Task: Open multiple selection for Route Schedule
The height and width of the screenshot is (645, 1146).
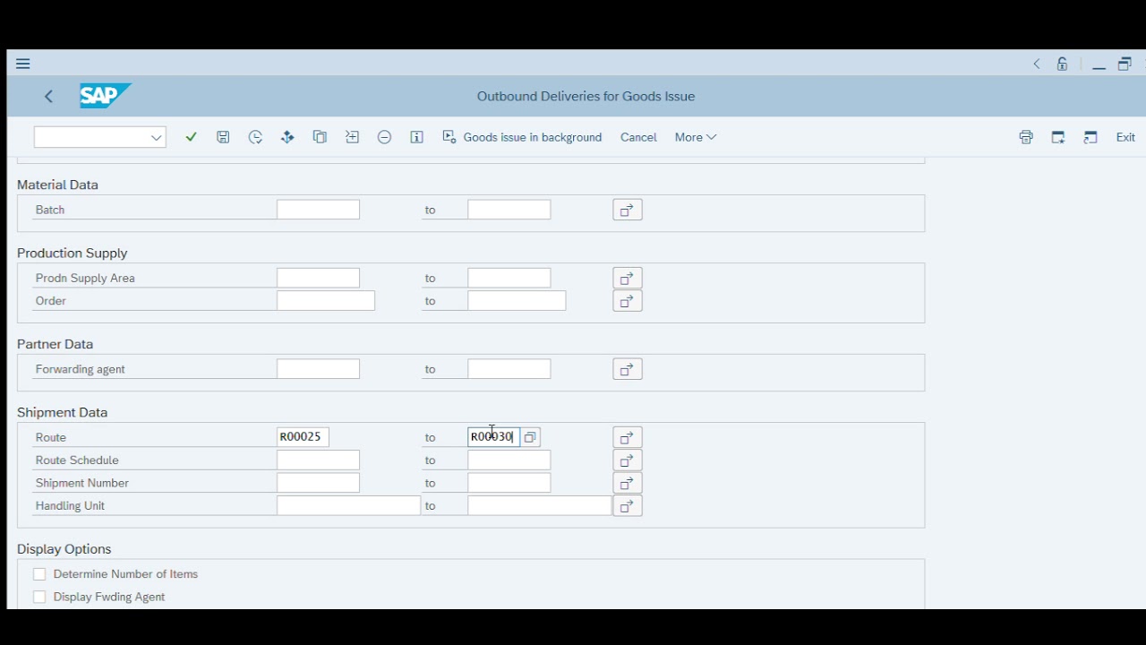Action: 628,460
